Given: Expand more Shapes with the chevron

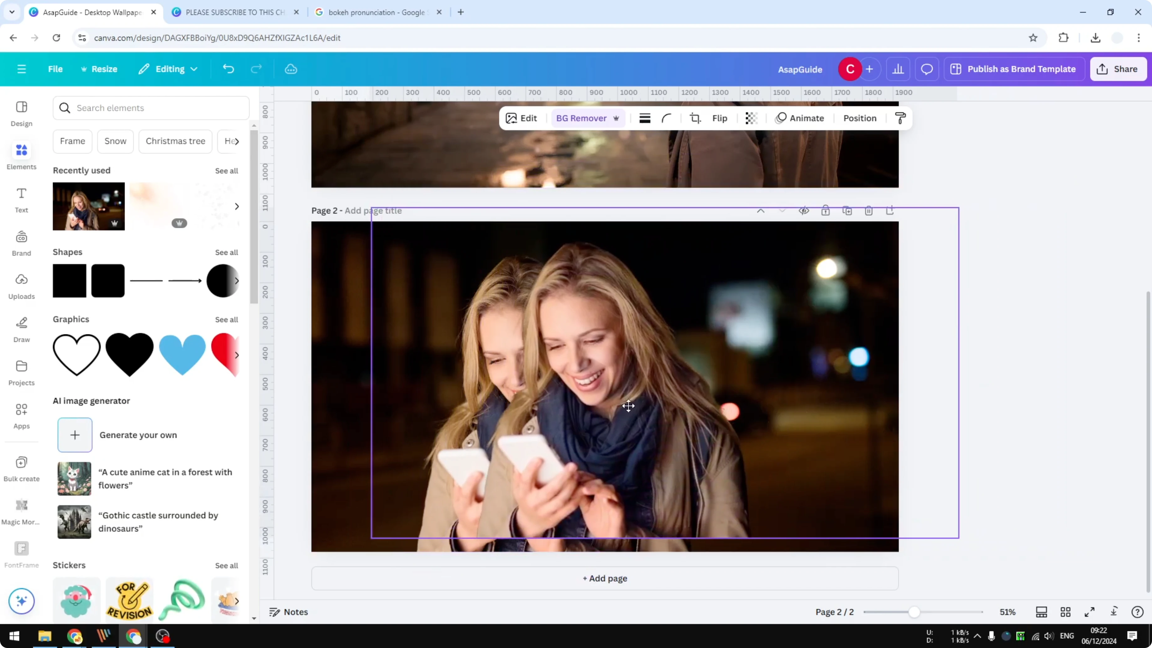Looking at the screenshot, I should (237, 281).
